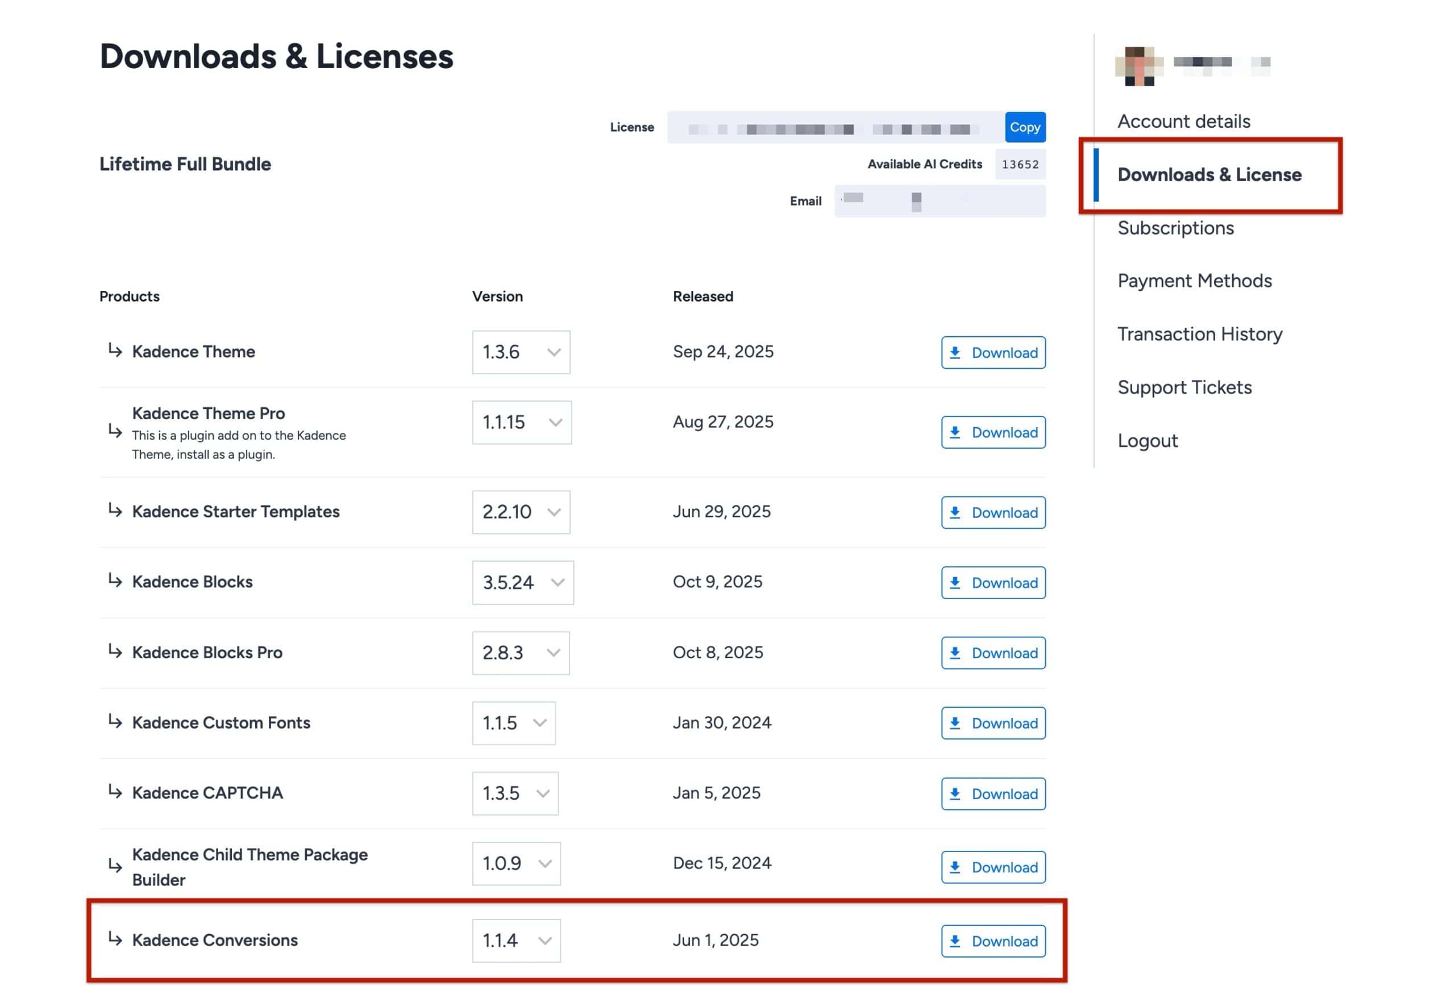Click the Download icon for Kadence Blocks
The image size is (1455, 986).
pyautogui.click(x=956, y=583)
